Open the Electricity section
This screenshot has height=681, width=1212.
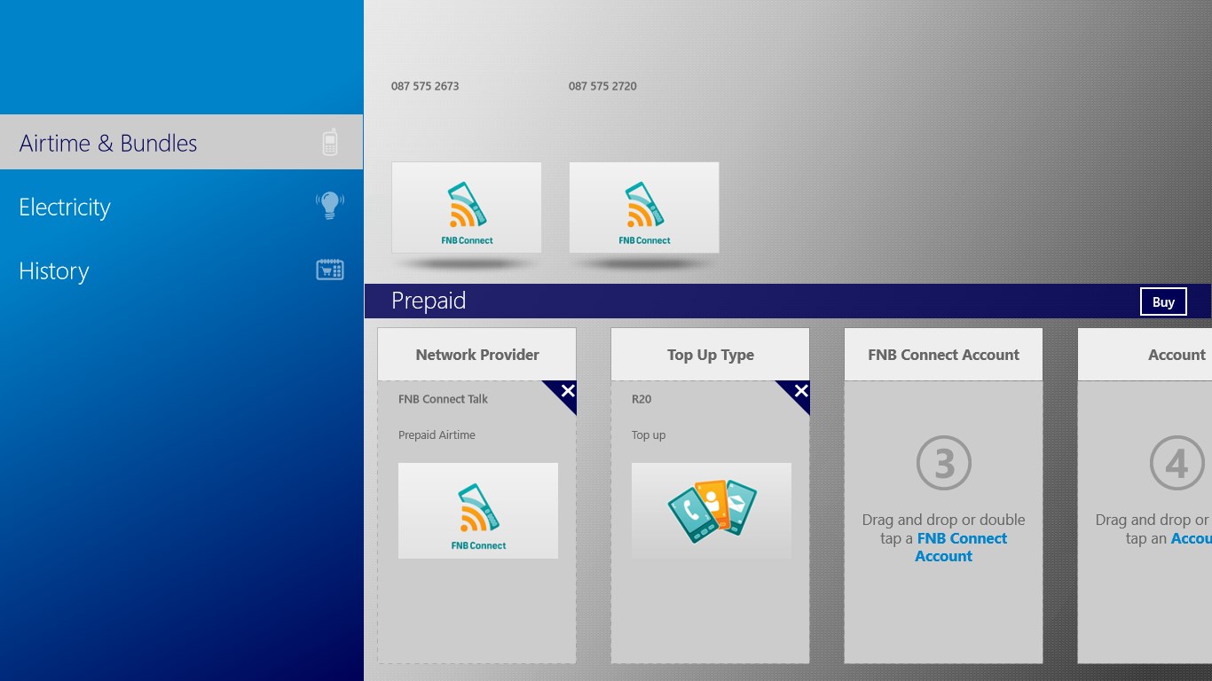181,207
